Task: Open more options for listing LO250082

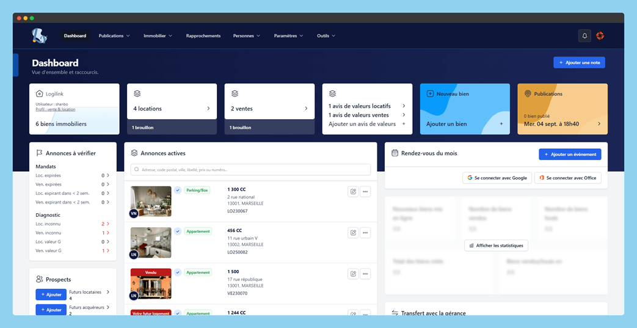Action: click(x=365, y=233)
